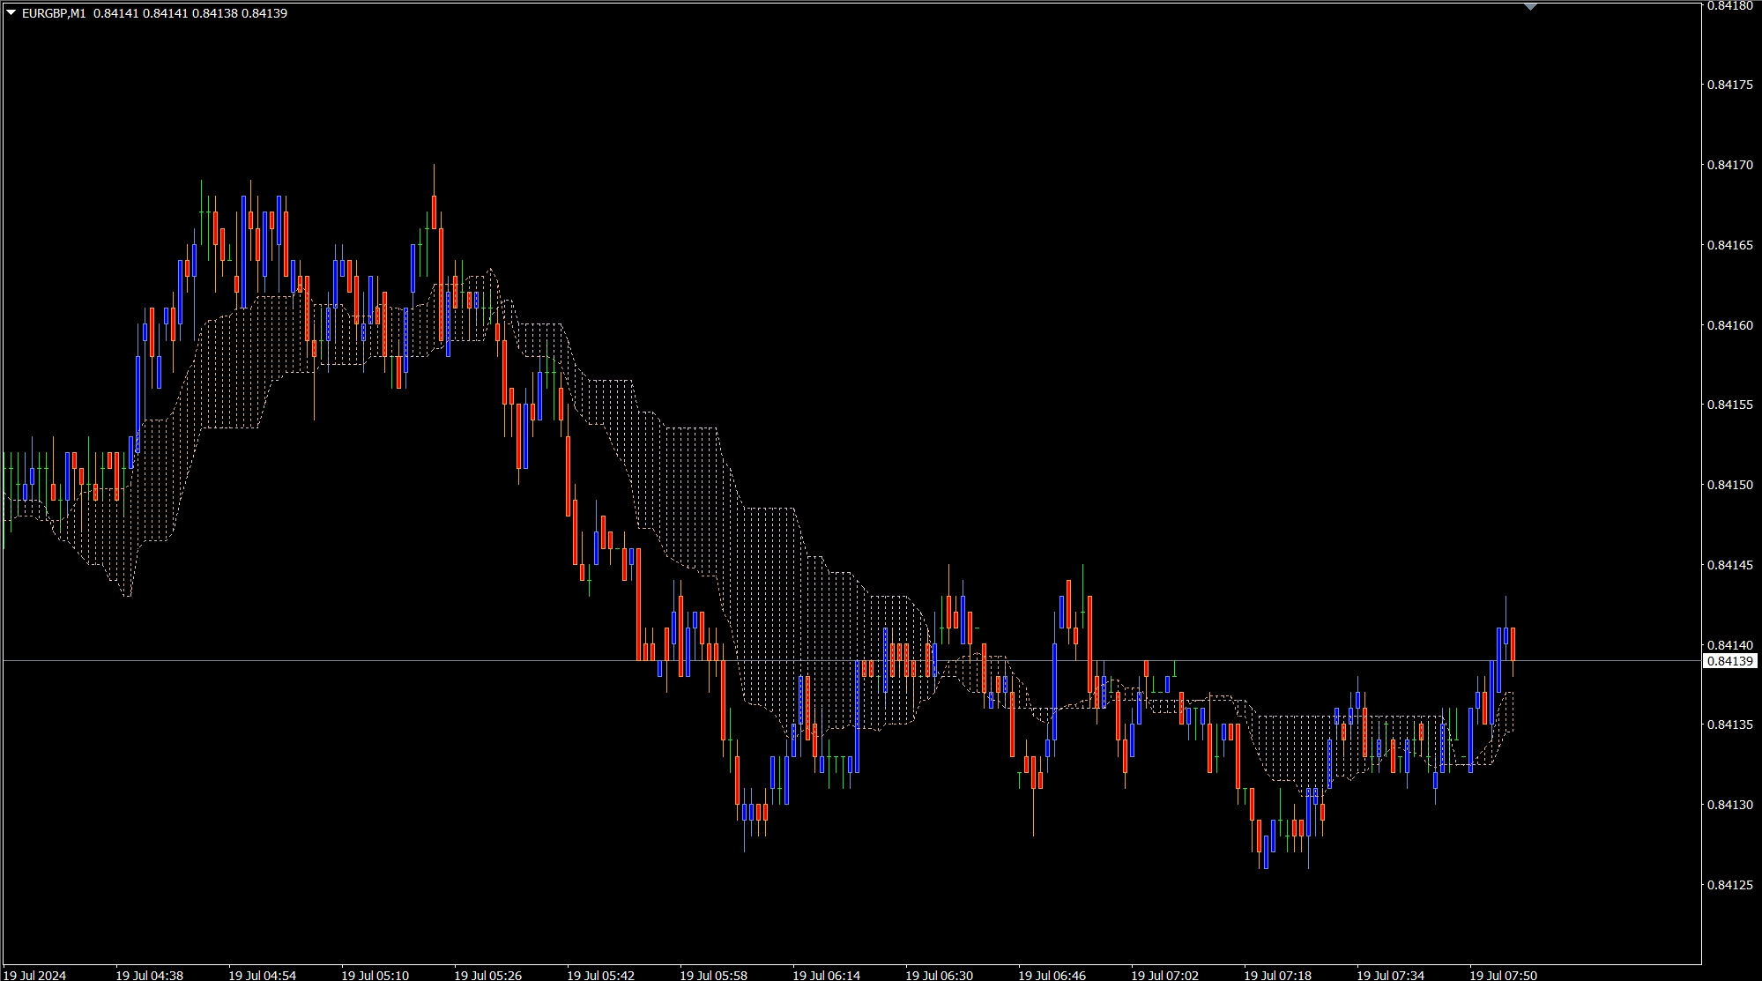Click the 0.84135 price scale label

1729,725
